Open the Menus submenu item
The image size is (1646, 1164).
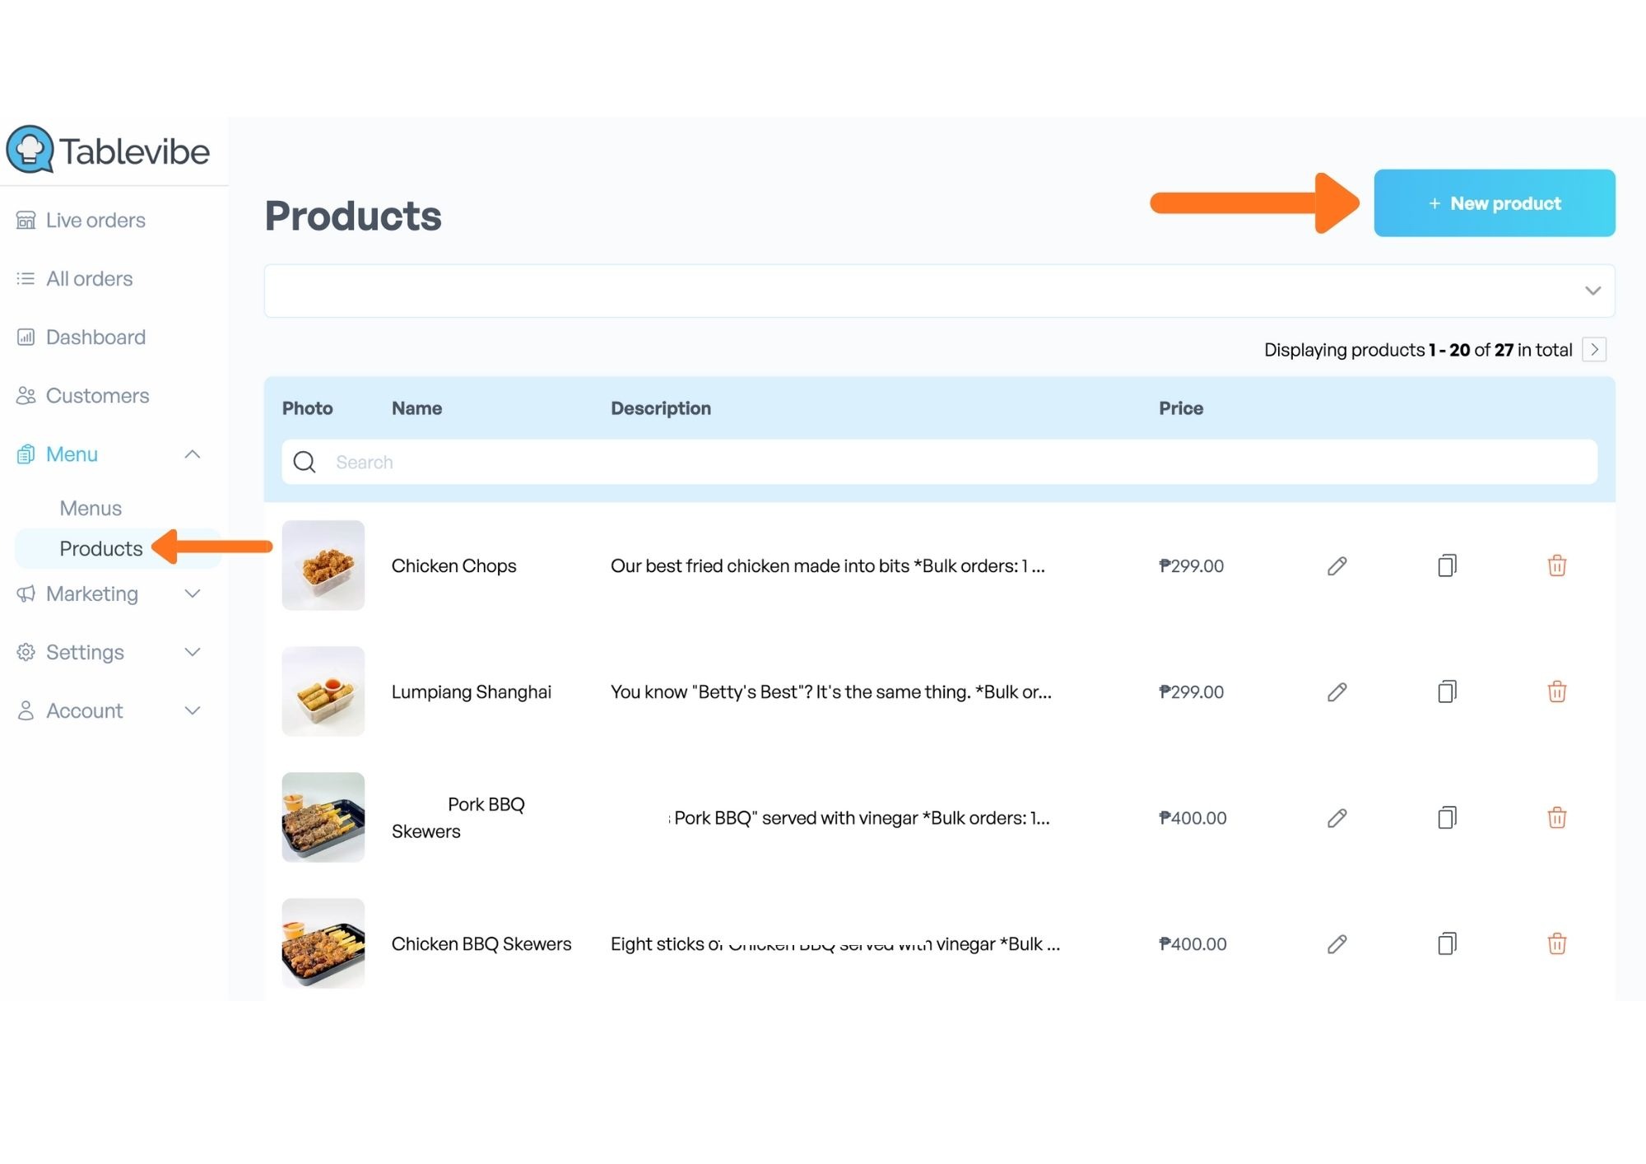click(91, 508)
